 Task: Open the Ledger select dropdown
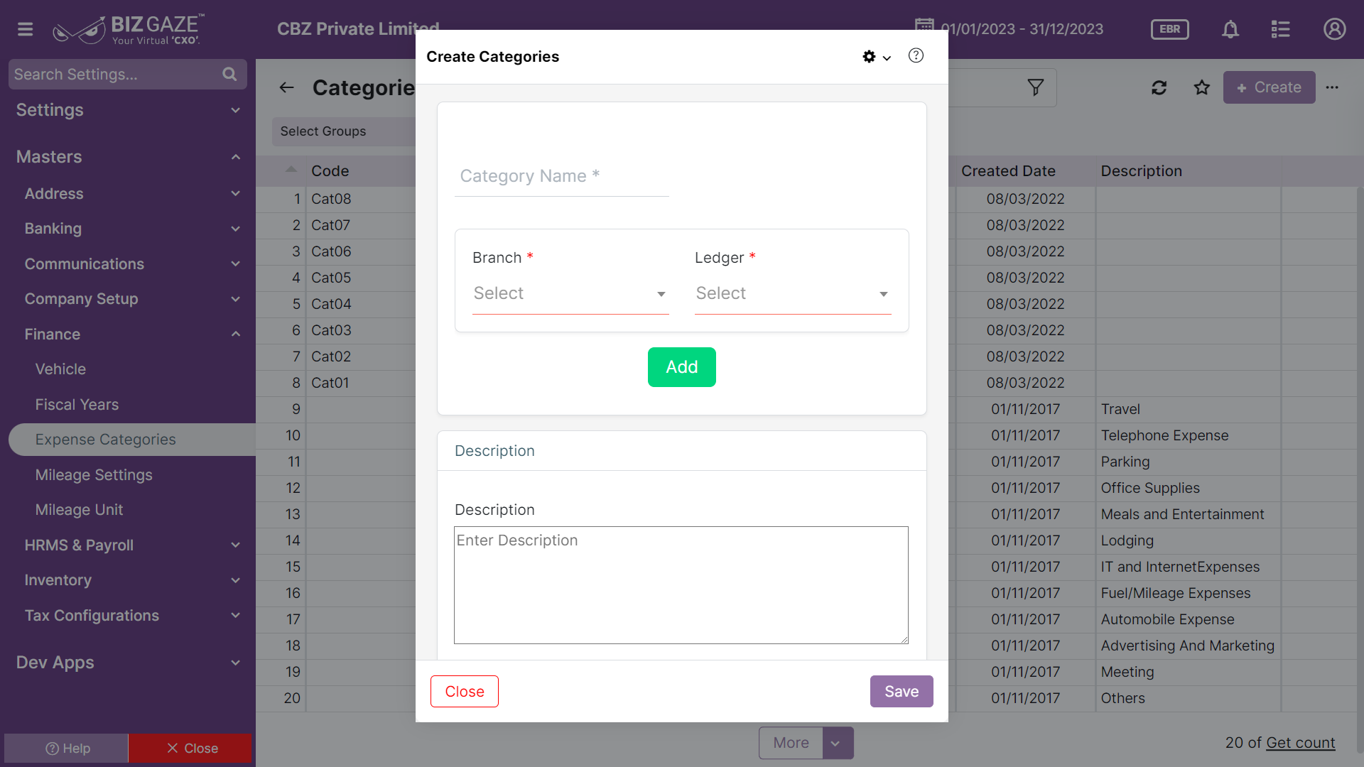point(793,293)
